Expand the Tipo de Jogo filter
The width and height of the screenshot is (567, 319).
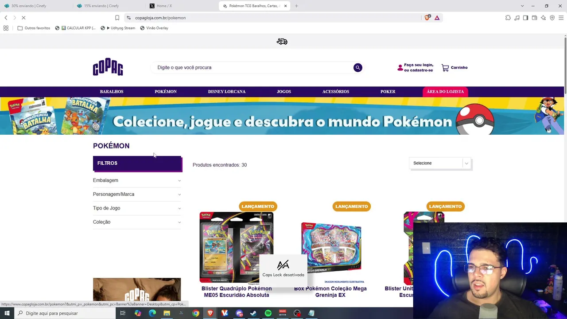tap(137, 208)
